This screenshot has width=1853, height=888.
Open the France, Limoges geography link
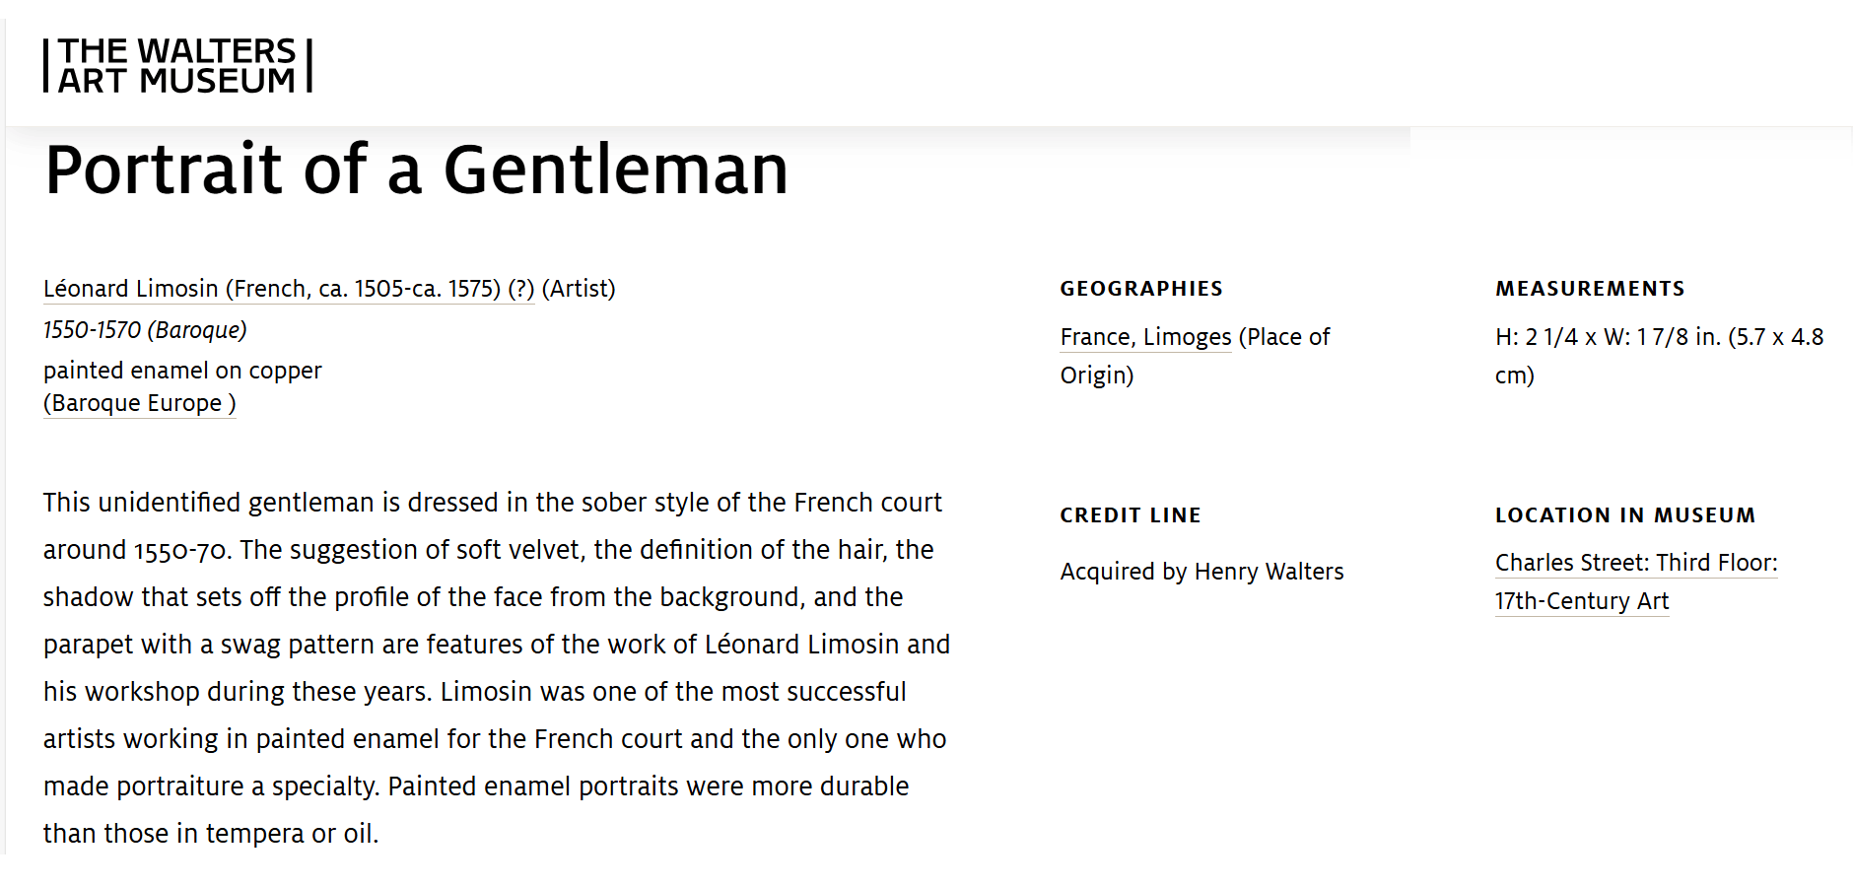coord(1145,337)
